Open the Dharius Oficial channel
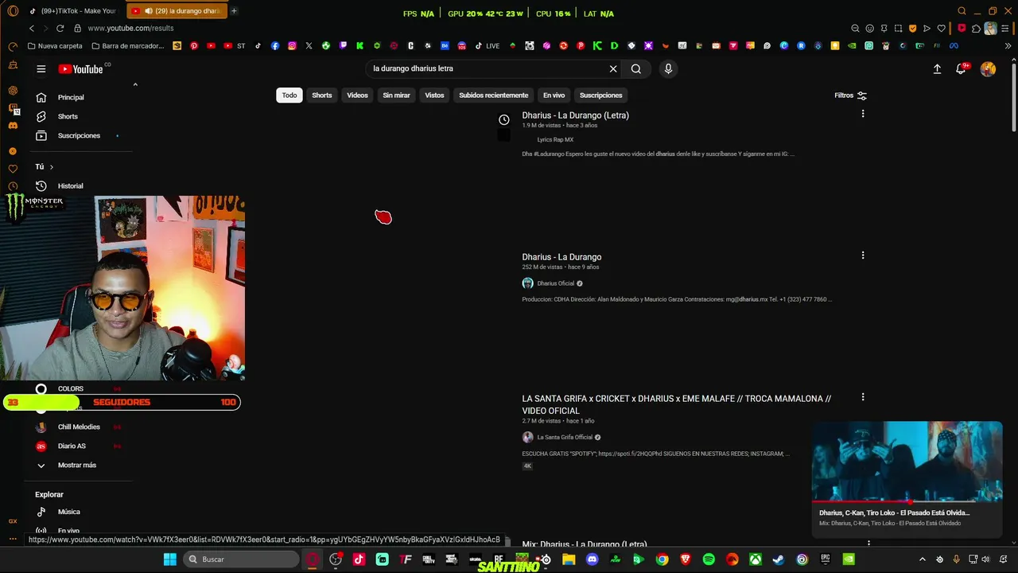This screenshot has width=1018, height=573. click(555, 283)
